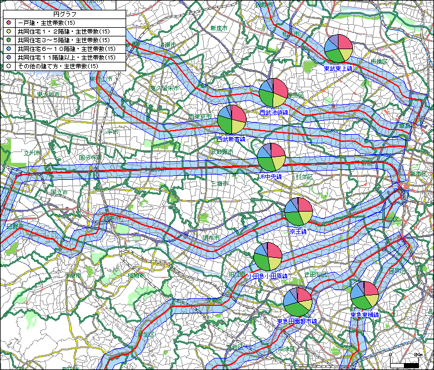Select the JR中央線 pie chart
The height and width of the screenshot is (370, 434).
271,157
